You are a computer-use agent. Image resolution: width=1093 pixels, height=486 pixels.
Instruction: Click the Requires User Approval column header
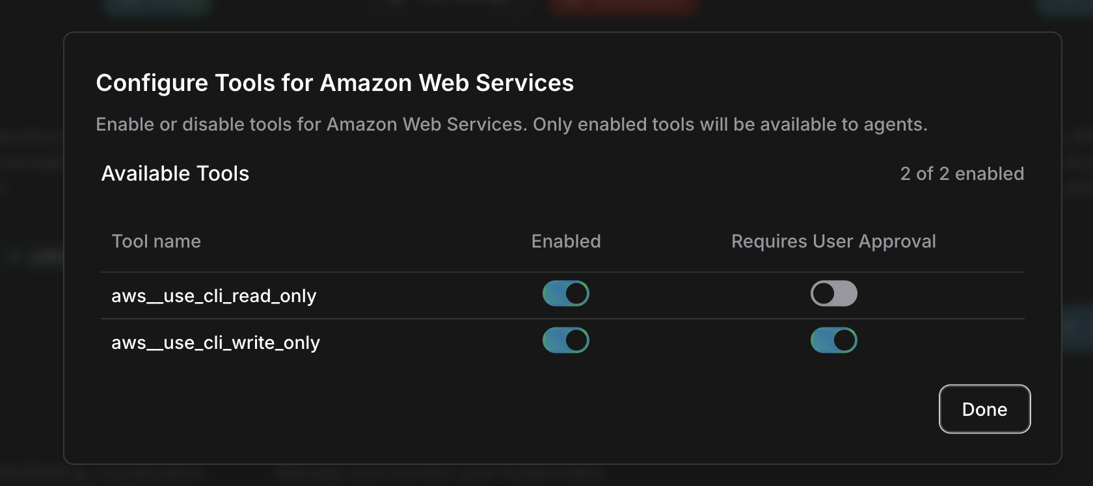[x=833, y=241]
